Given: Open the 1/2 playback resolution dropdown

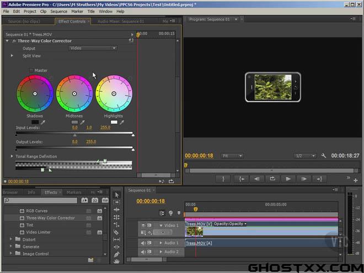Looking at the screenshot, I should [x=305, y=156].
